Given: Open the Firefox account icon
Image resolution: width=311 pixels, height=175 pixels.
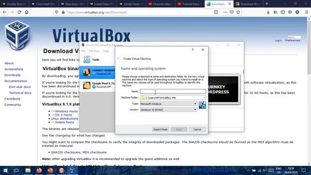Looking at the screenshot, I should coord(290,12).
